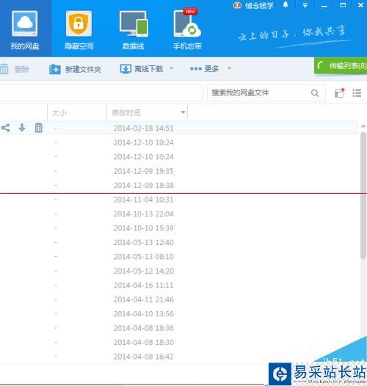
Task: Open the 手机忘带 tab
Action: (x=187, y=29)
